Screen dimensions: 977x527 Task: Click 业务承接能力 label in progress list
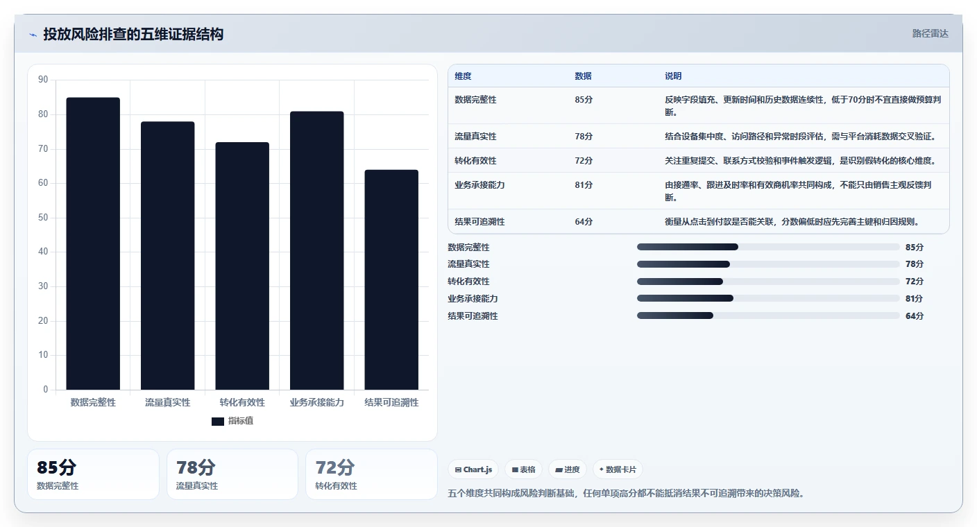473,299
